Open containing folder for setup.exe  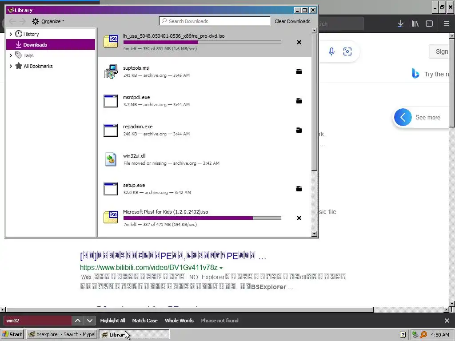tap(299, 189)
